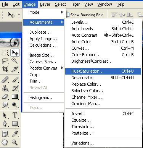Select the History Brush tool
This screenshot has height=148, width=143.
(x=15, y=88)
